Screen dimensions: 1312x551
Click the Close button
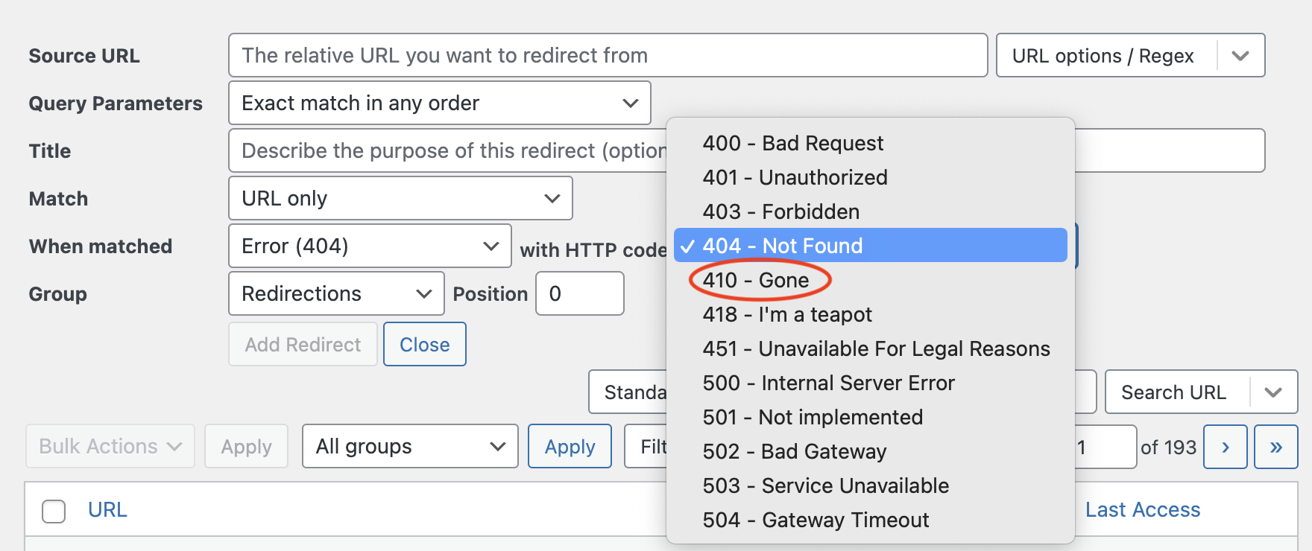click(425, 345)
